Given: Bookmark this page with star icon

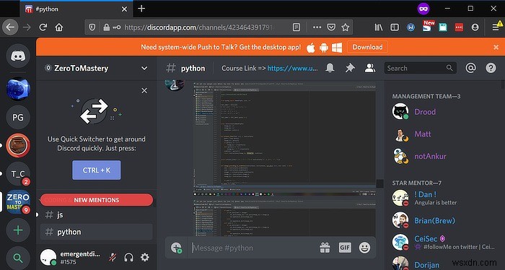Looking at the screenshot, I should (346, 27).
